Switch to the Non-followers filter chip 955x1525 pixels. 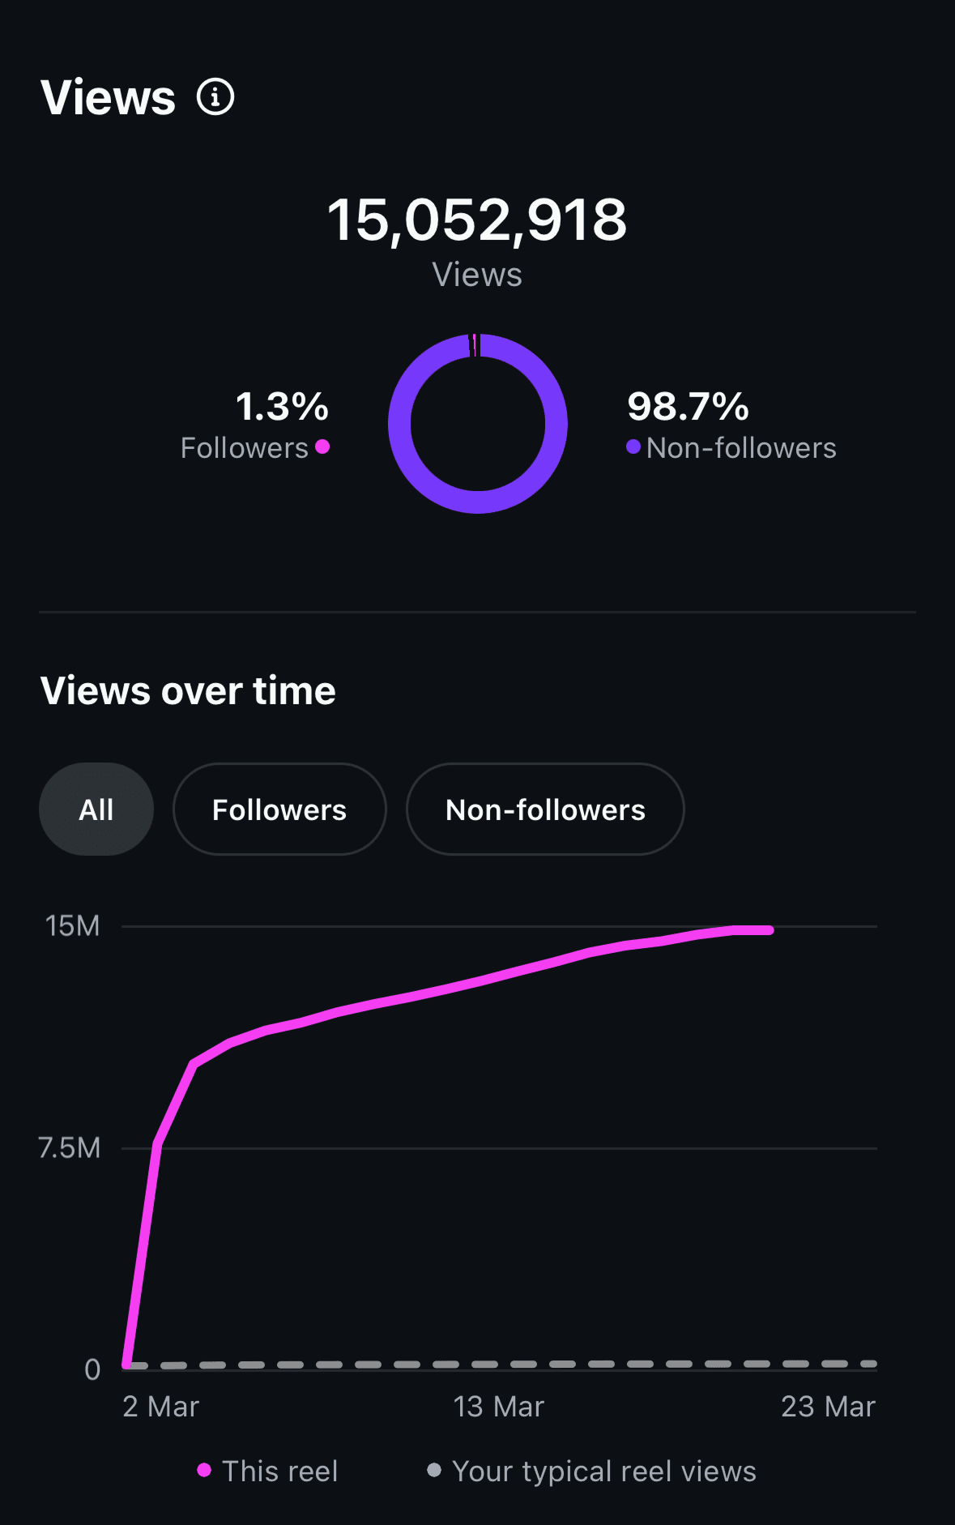point(545,809)
